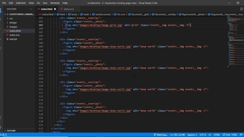
Task: Click line number 119 in the gutter
Action: point(41,82)
